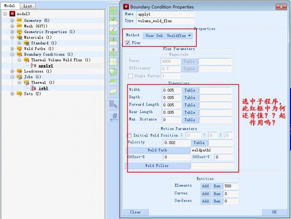Click the pale yellow flat plane toolbar icon

(113, 92)
